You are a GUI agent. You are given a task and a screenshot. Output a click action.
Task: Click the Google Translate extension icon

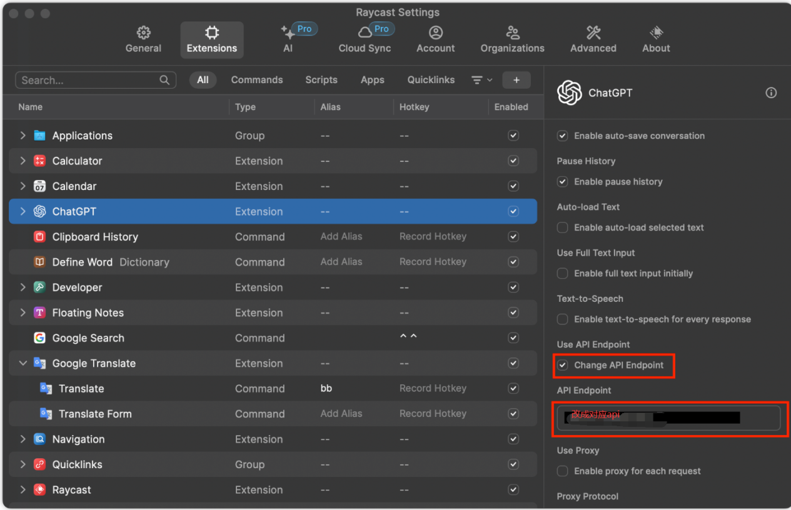point(40,363)
